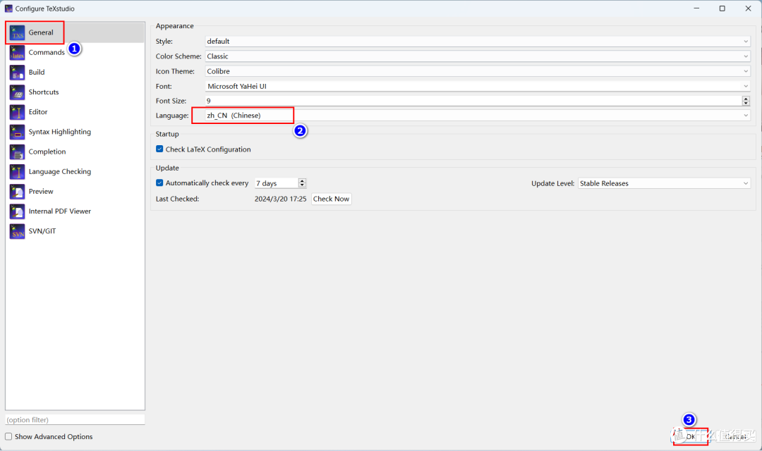Click the Shortcuts keyboard icon

coord(17,92)
